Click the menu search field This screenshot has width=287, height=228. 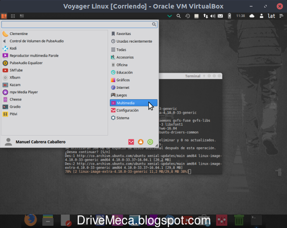click(x=79, y=24)
